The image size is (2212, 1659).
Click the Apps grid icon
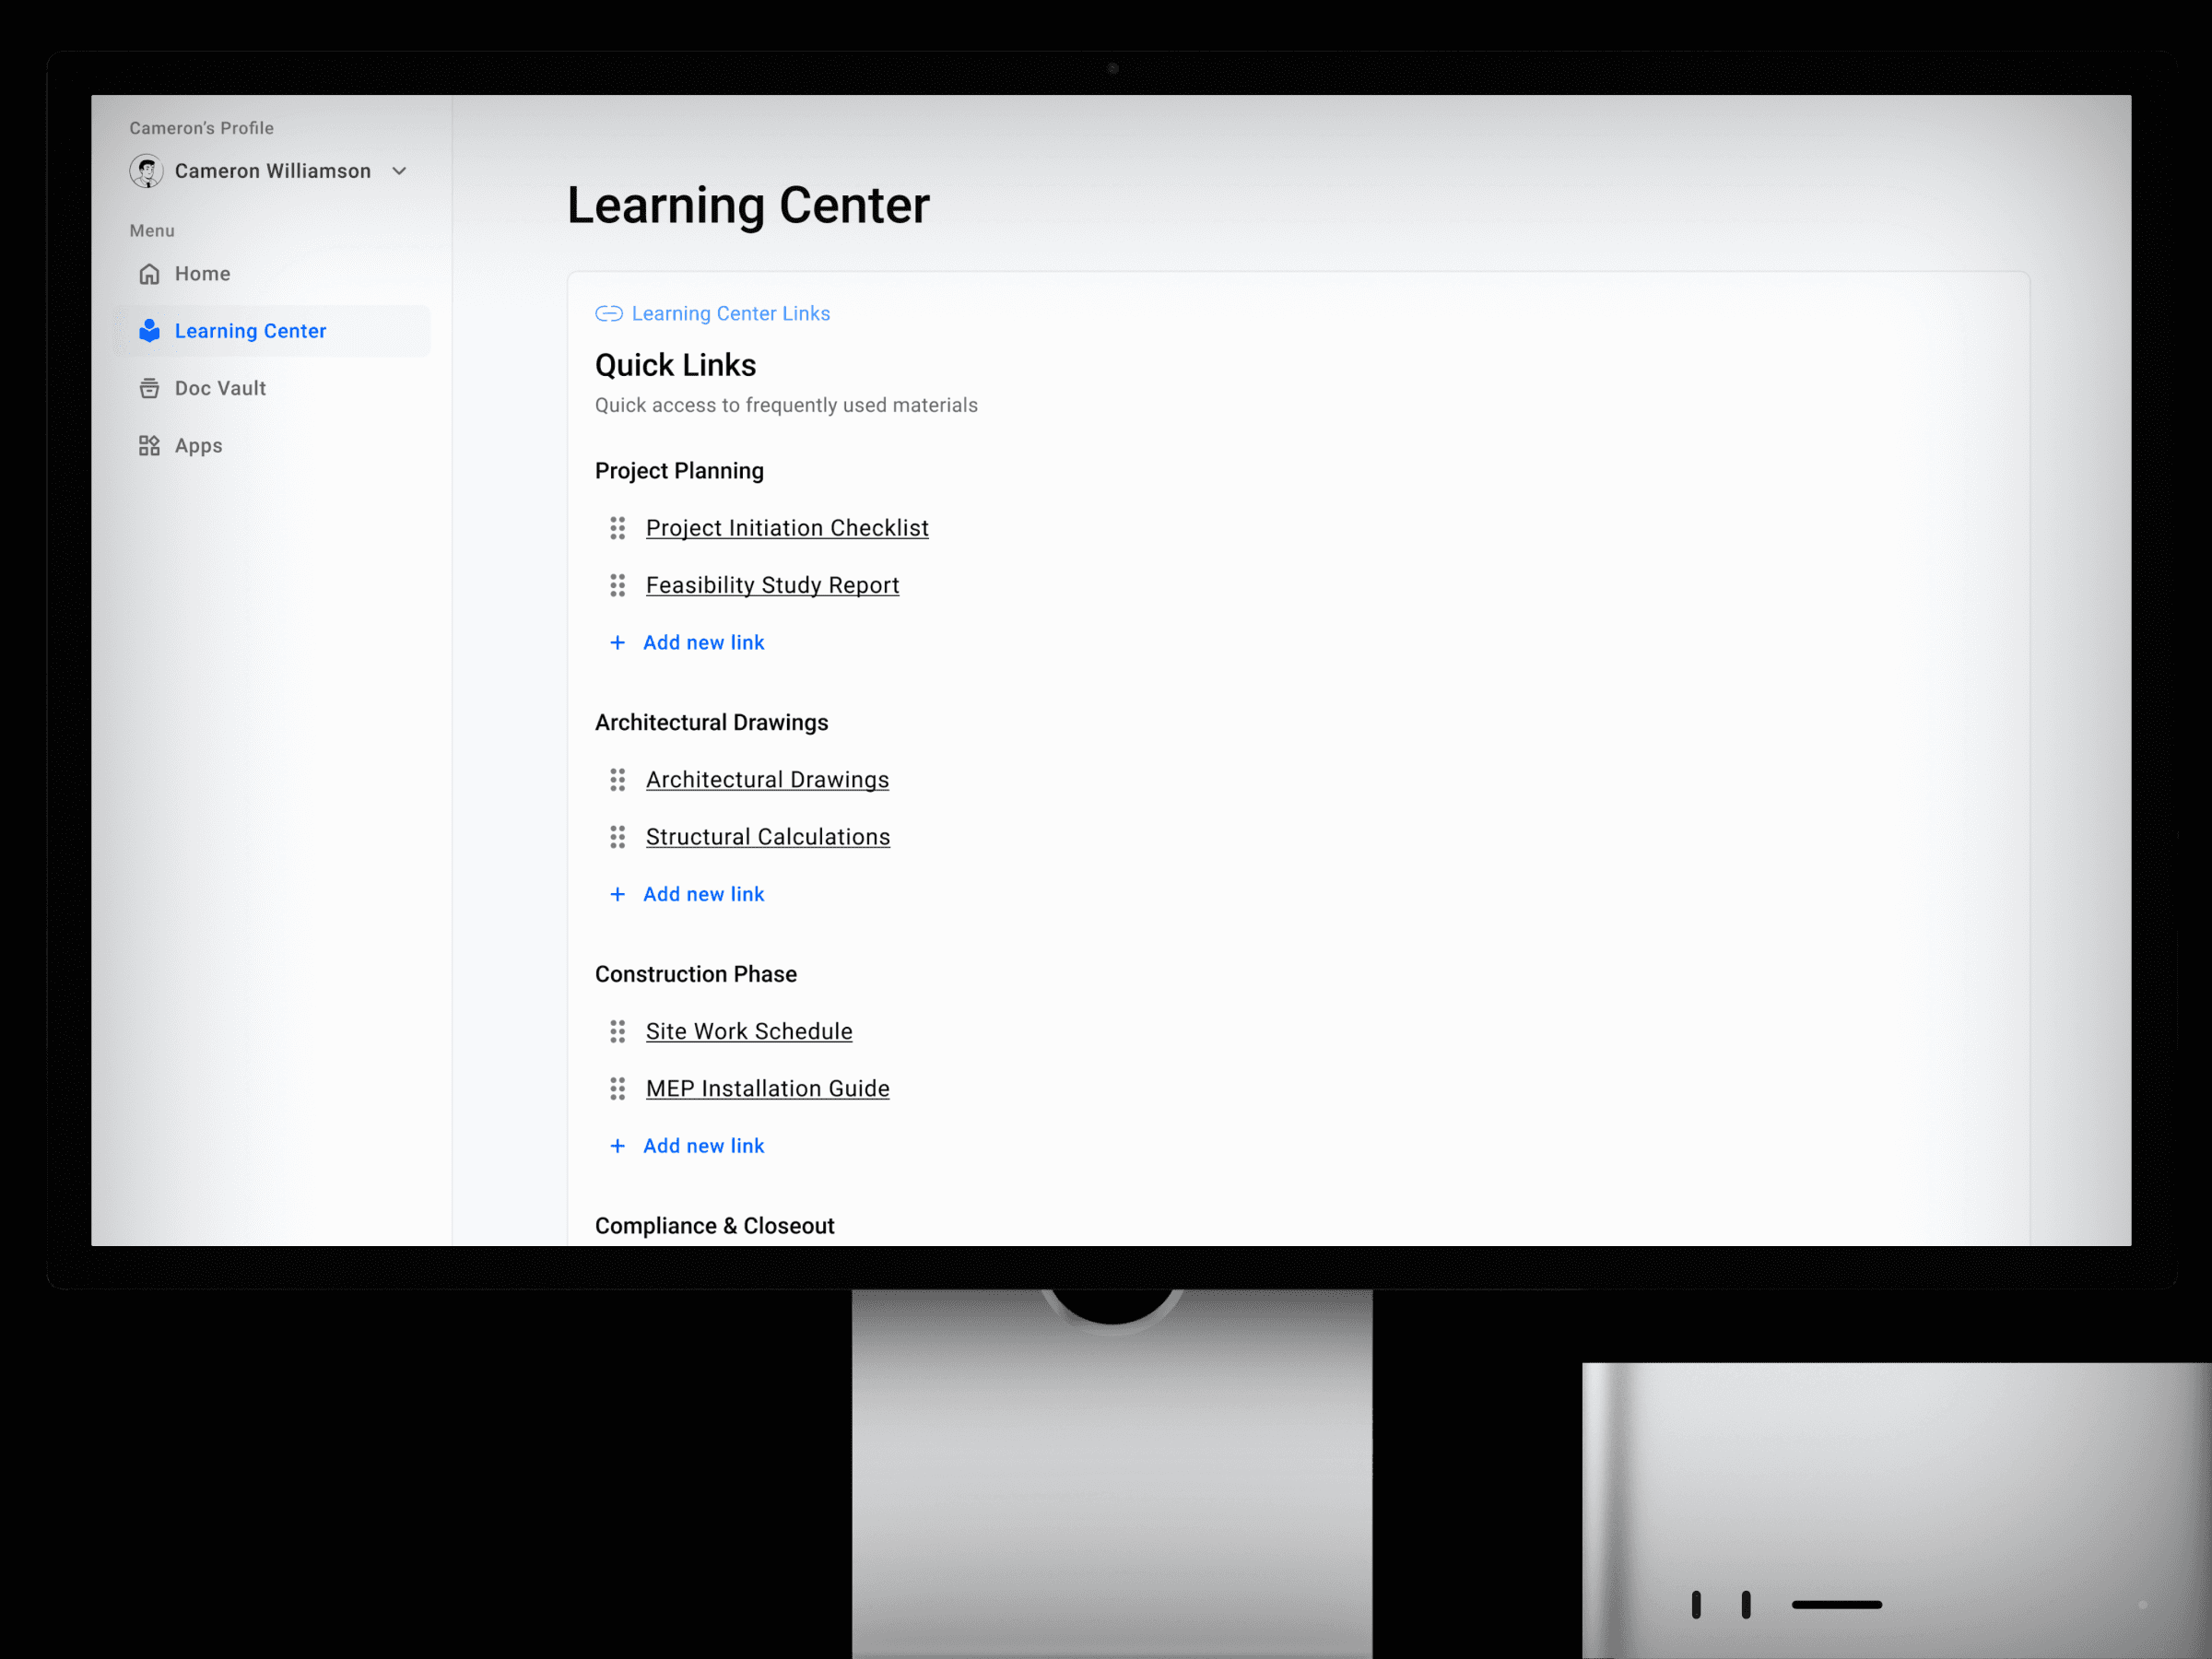[x=149, y=446]
